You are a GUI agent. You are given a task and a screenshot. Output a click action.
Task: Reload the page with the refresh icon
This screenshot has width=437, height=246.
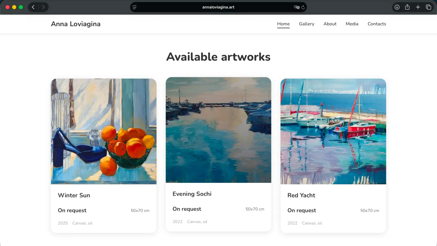[x=303, y=7]
